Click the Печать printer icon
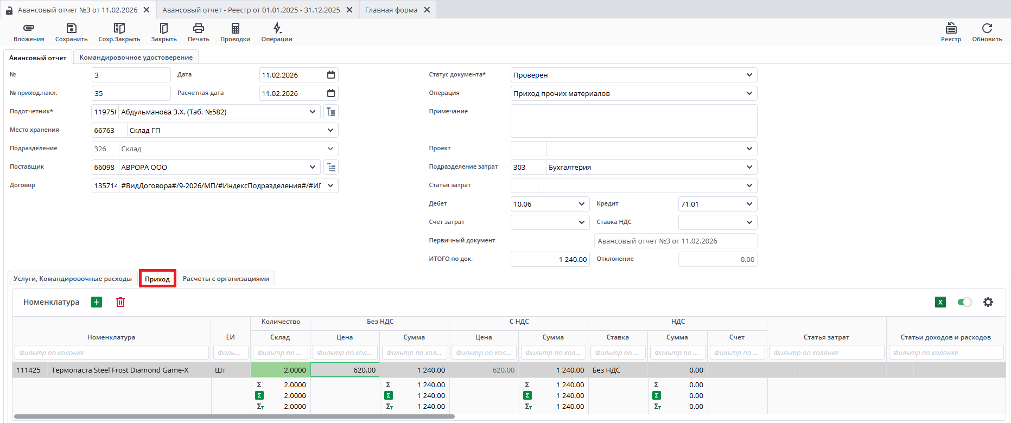The height and width of the screenshot is (423, 1011). point(198,28)
